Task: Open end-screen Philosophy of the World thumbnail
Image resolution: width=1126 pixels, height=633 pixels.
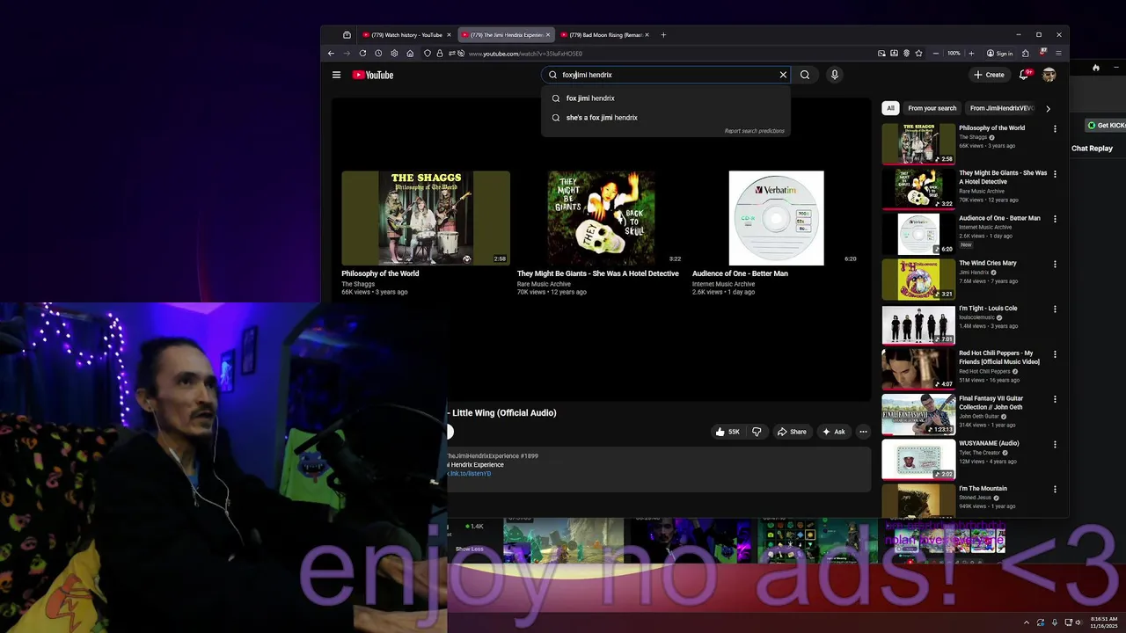Action: [x=426, y=218]
